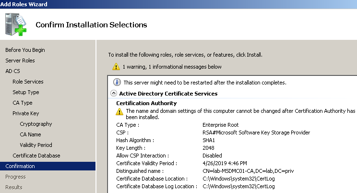This screenshot has width=357, height=193.
Task: Go to the Before You Begin step
Action: (25, 50)
